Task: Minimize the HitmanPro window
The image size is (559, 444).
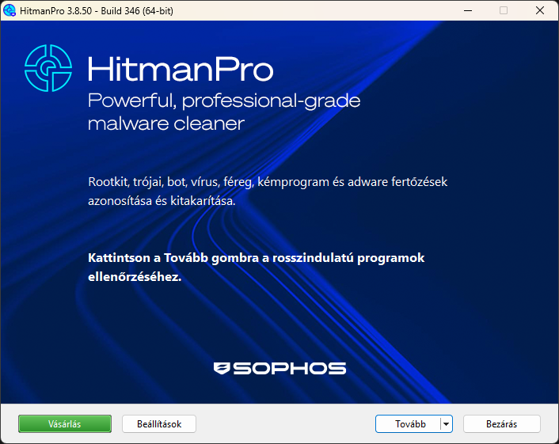Action: (466, 10)
